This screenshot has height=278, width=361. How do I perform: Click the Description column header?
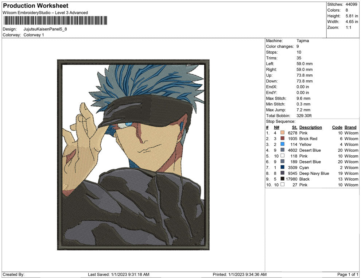[x=310, y=127]
